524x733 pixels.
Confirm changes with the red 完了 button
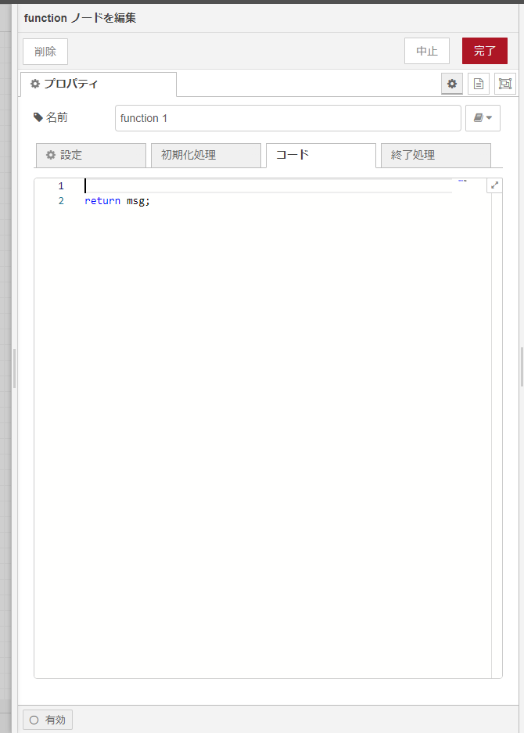coord(485,51)
